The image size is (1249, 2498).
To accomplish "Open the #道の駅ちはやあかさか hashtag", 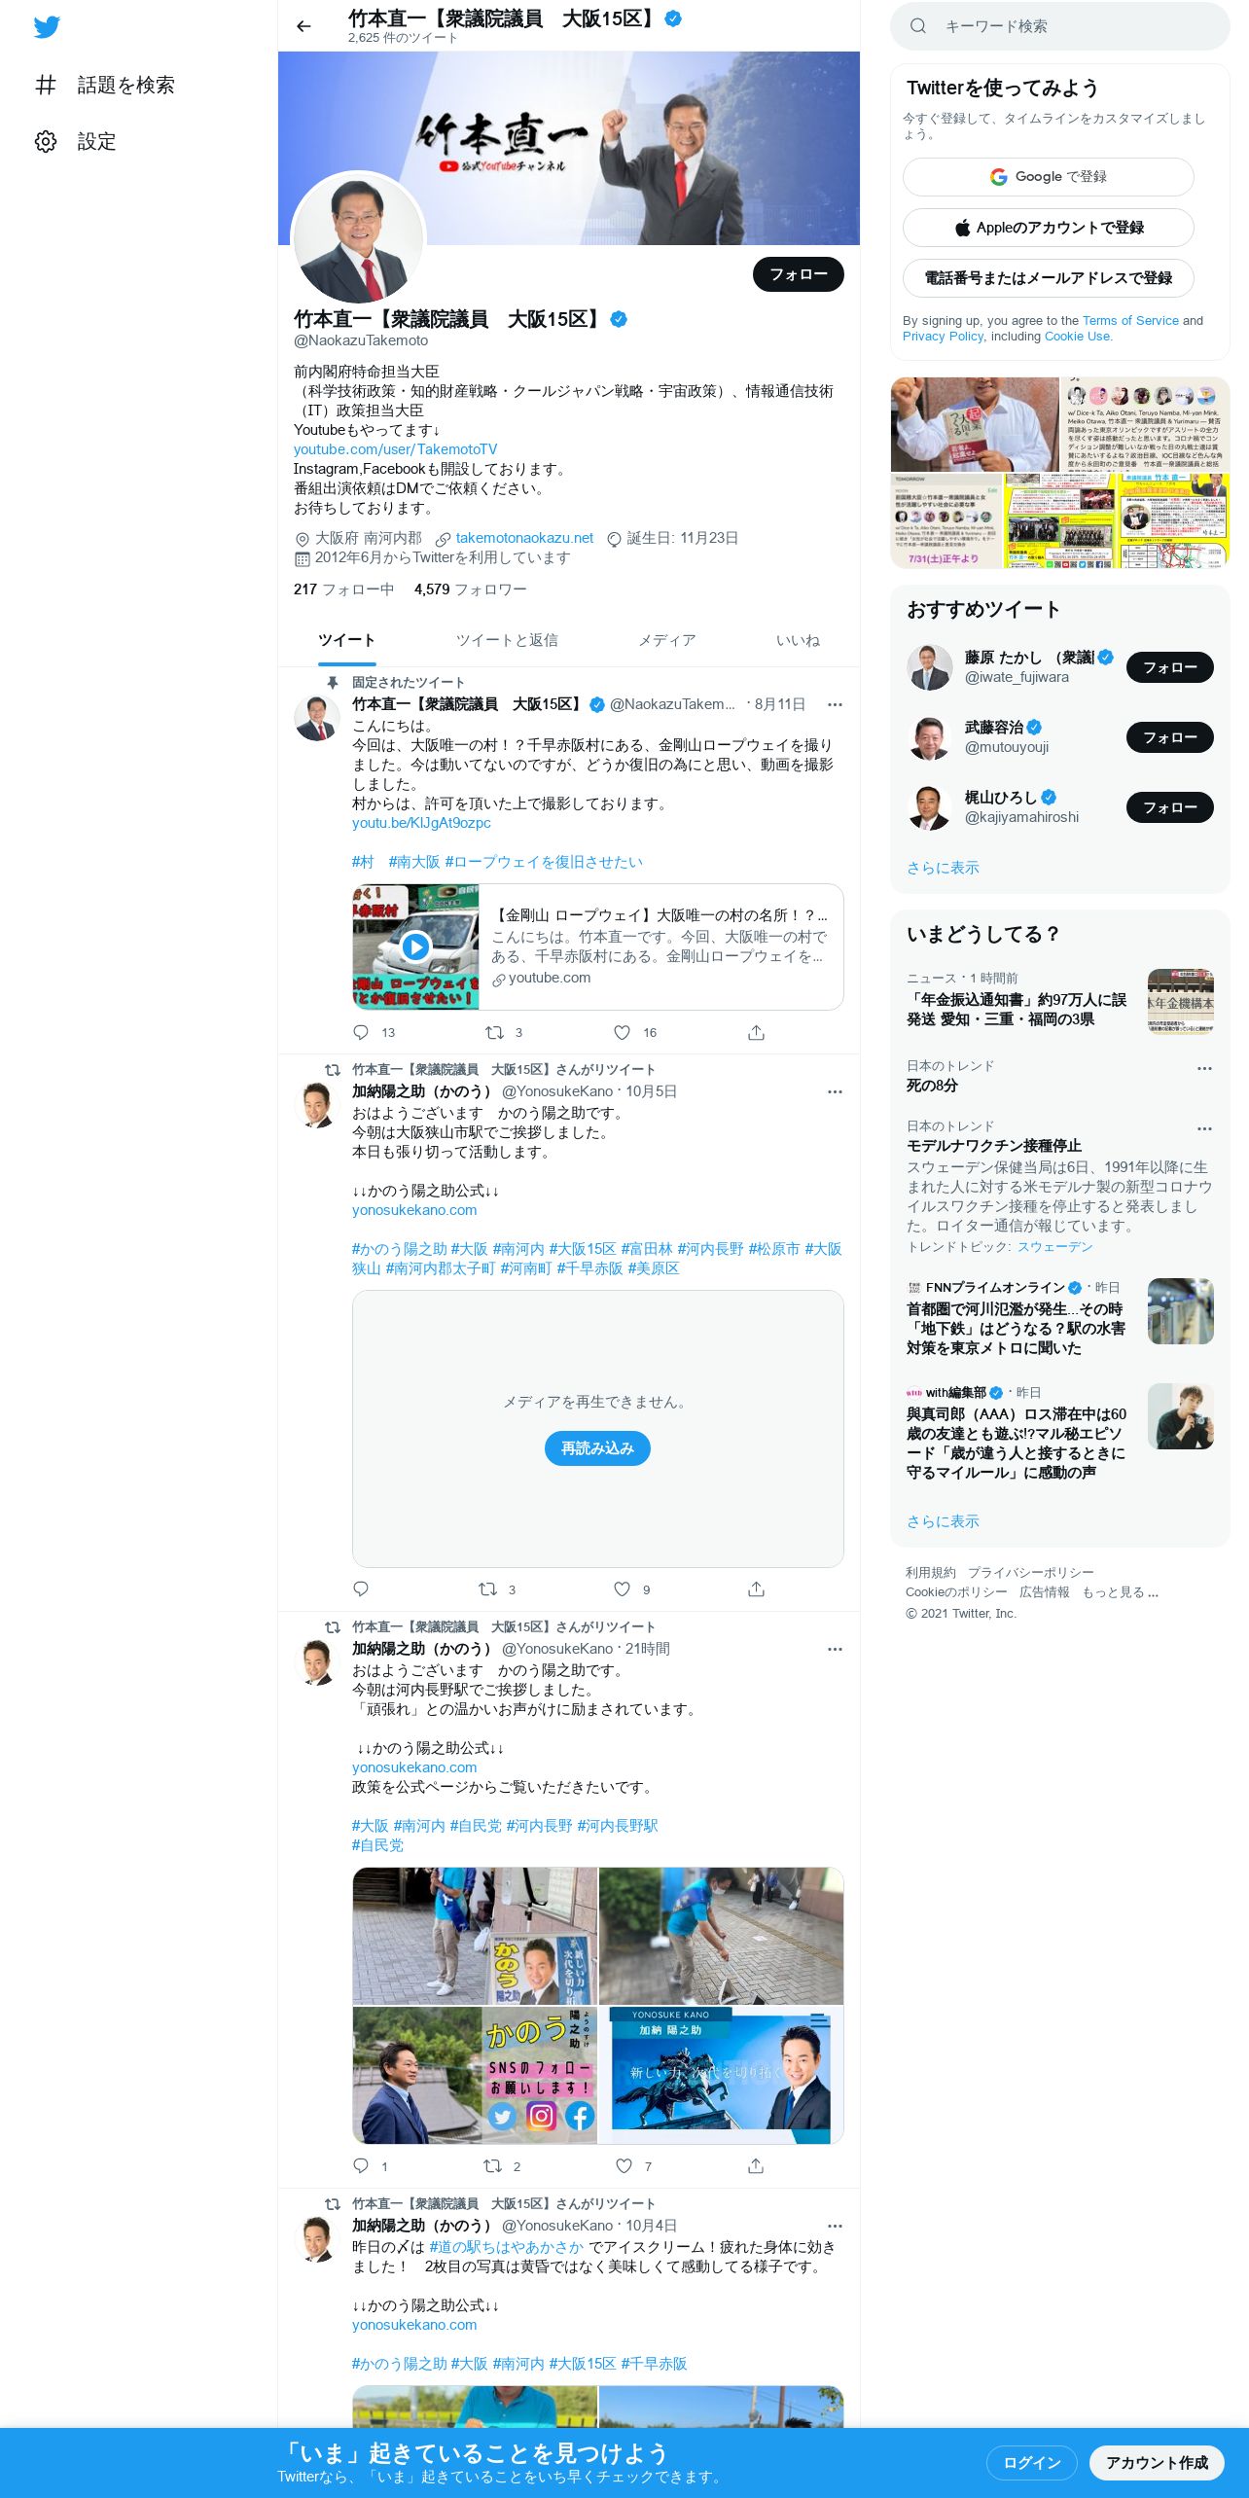I will [506, 2247].
